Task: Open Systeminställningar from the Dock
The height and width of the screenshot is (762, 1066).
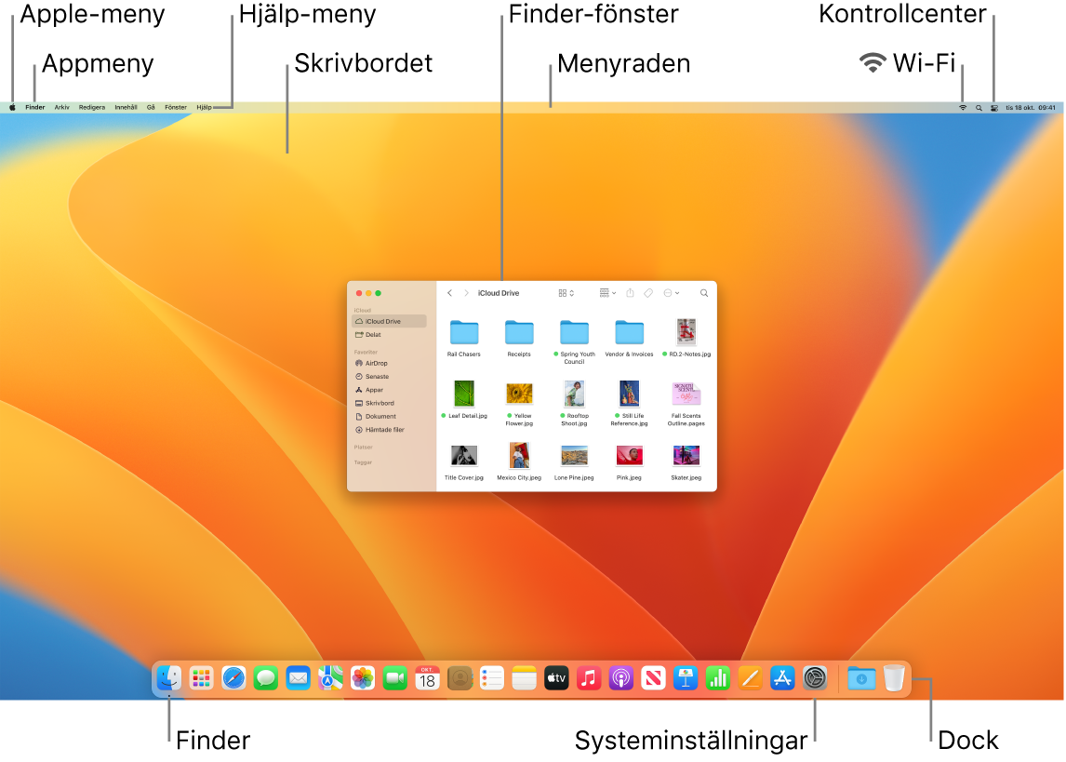Action: [x=814, y=678]
